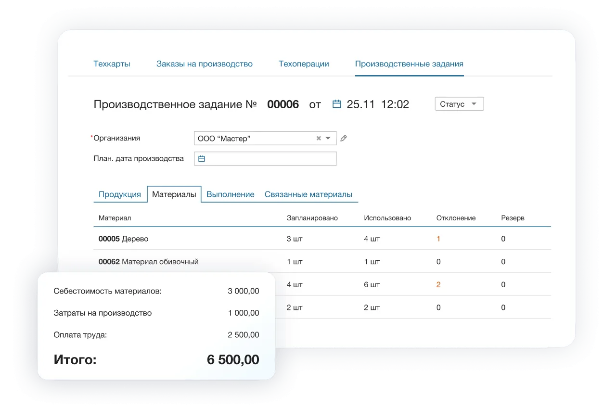Click the План. дата производства input field

(x=265, y=159)
